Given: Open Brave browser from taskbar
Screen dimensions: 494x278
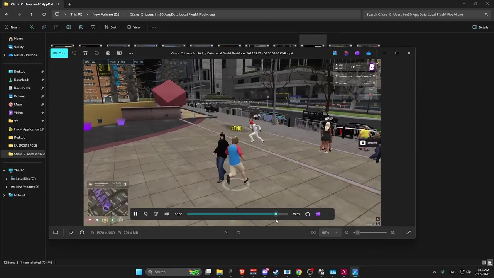Looking at the screenshot, I should point(242,272).
